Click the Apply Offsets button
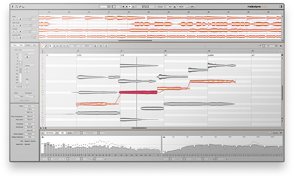294x178 pixels. pos(25,100)
